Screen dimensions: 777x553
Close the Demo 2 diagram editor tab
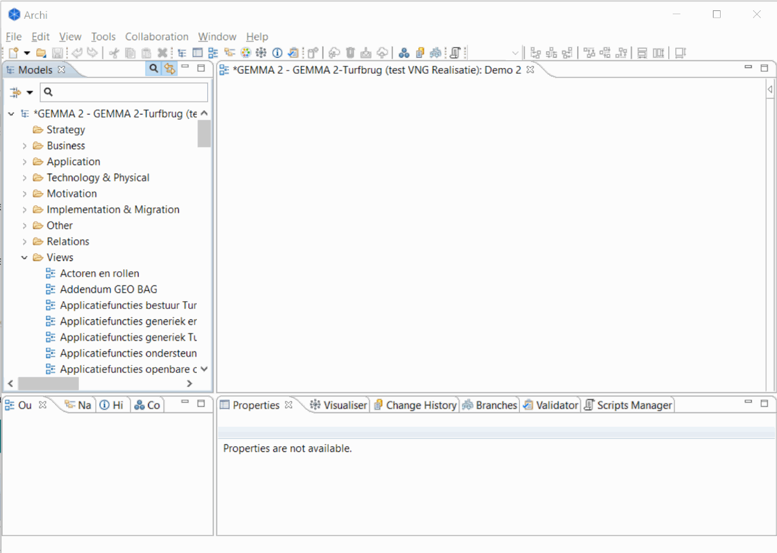530,69
